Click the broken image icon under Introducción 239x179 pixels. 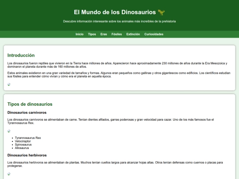click(x=9, y=84)
